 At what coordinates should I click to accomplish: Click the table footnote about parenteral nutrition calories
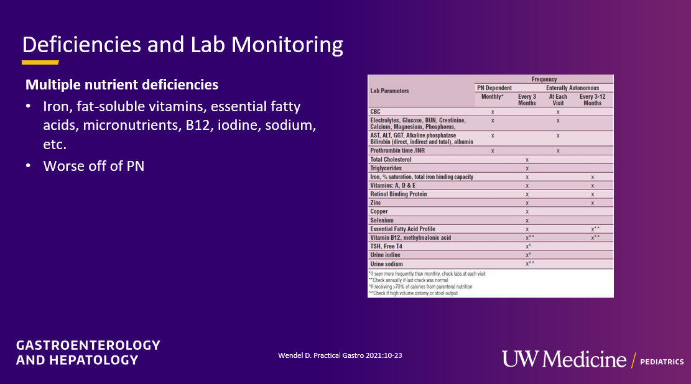421,287
